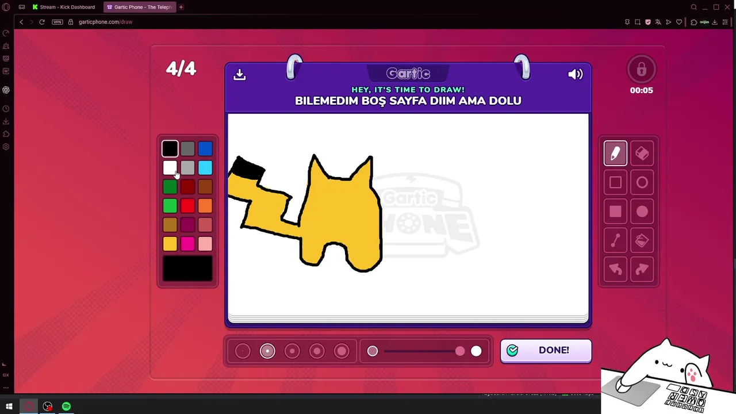Add page to bookmarks with heart icon

tap(679, 22)
